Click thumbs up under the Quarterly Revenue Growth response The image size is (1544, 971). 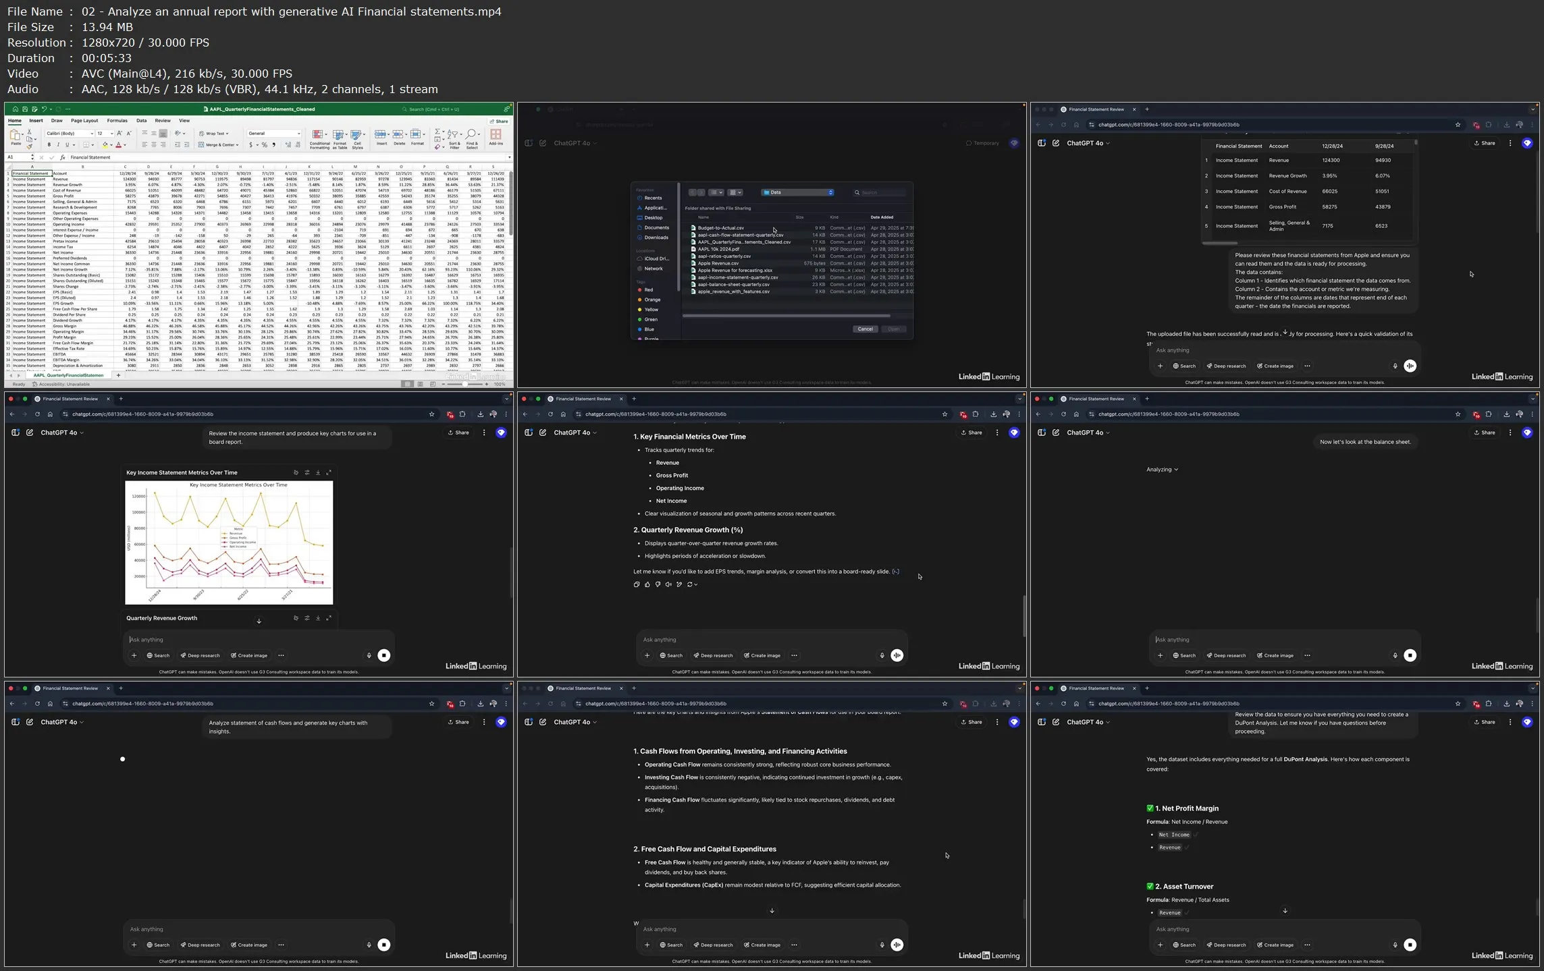647,584
